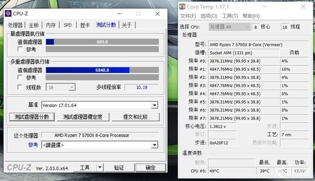This screenshot has height=181, width=315.
Task: Click the 工艺 value 7 nm
Action: (294, 134)
